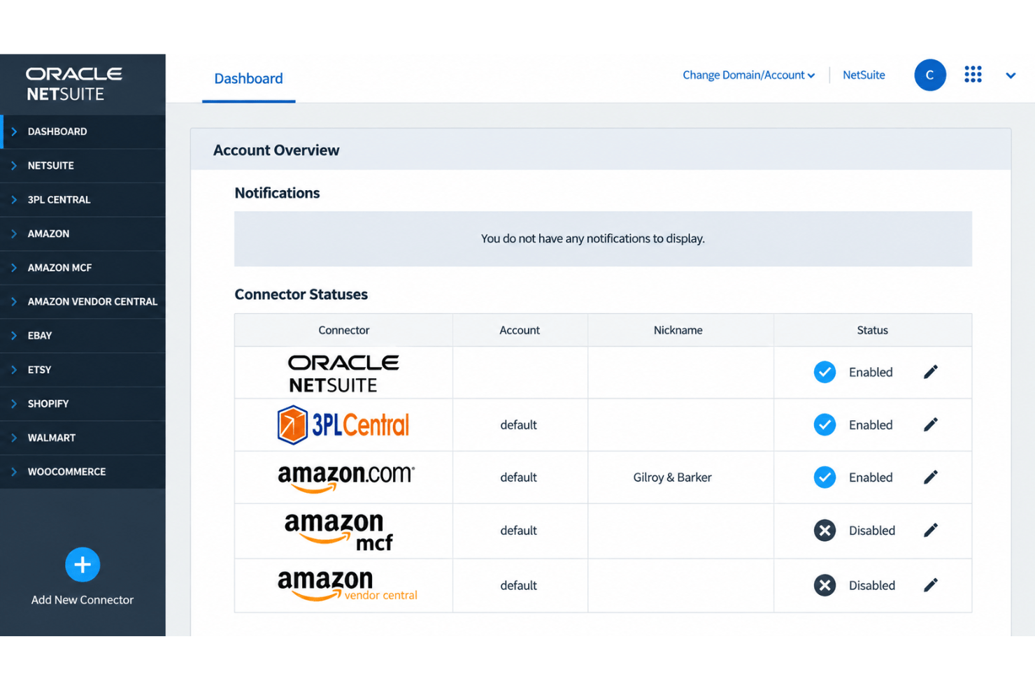Select the Dashboard tab
The height and width of the screenshot is (690, 1035).
[248, 79]
